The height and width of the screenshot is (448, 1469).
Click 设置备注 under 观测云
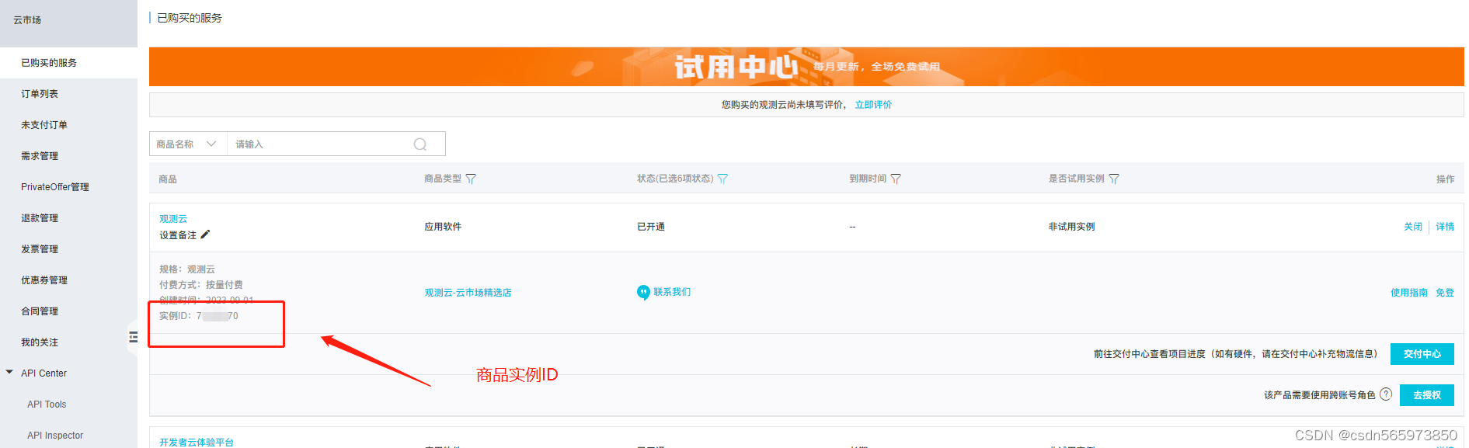point(178,235)
